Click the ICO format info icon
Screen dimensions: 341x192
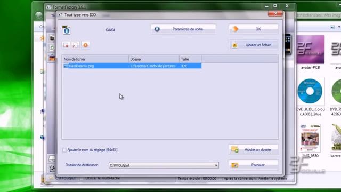66,30
